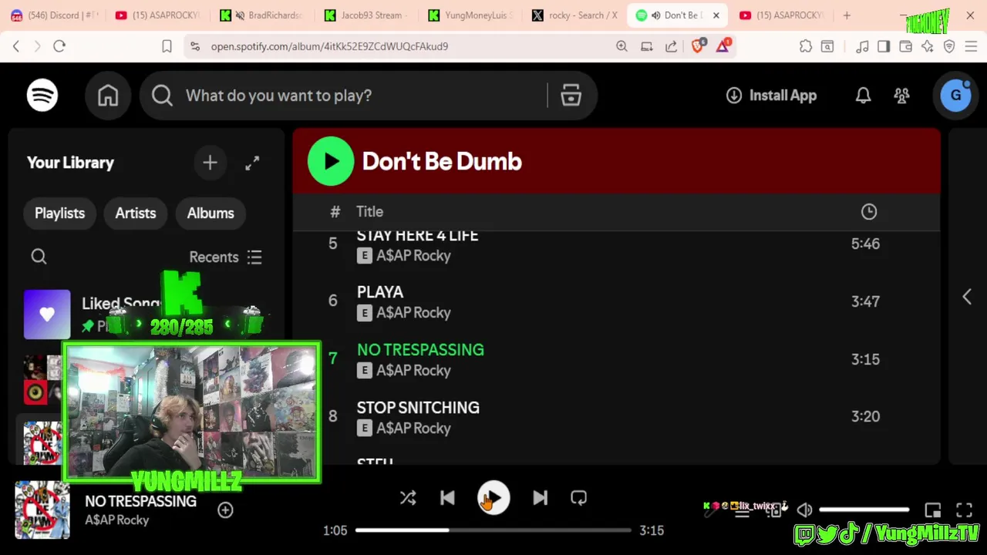Mute the volume with the speaker icon
Image resolution: width=987 pixels, height=555 pixels.
(x=804, y=510)
